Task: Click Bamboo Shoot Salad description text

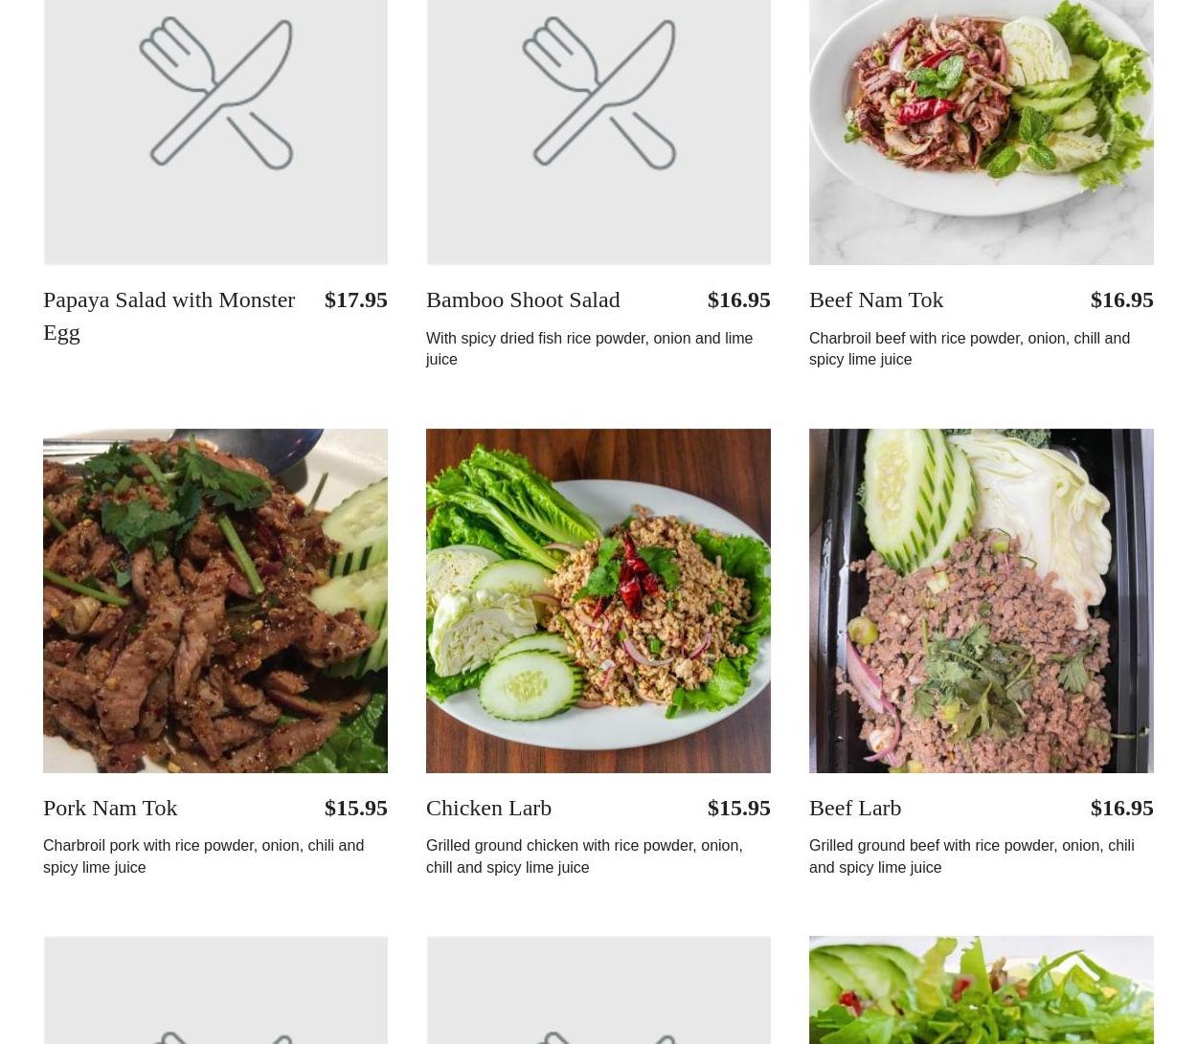Action: pyautogui.click(x=589, y=348)
